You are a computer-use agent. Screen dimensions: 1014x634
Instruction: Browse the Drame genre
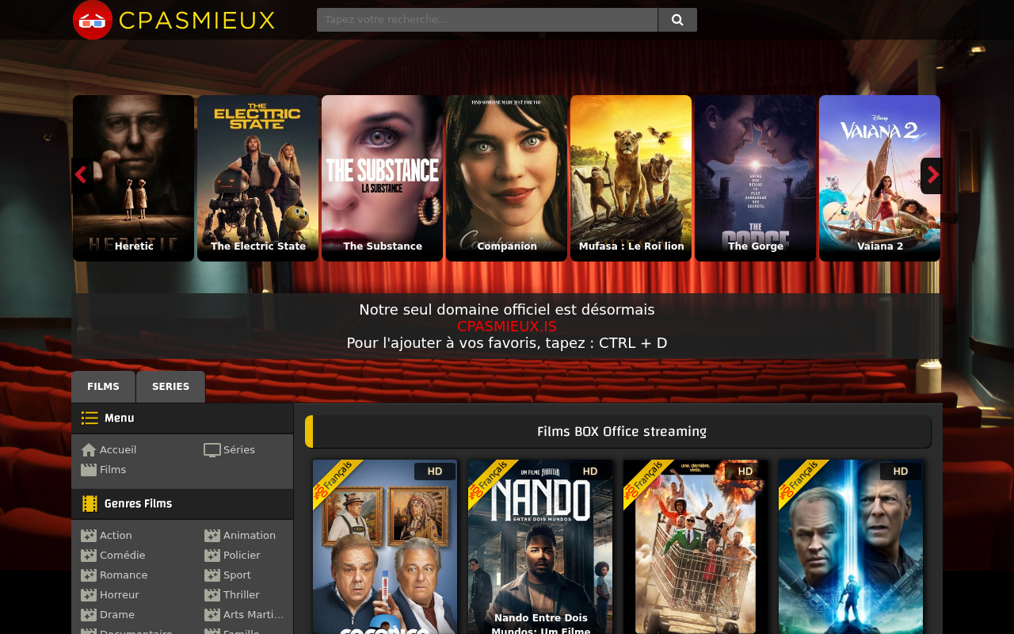pyautogui.click(x=117, y=615)
